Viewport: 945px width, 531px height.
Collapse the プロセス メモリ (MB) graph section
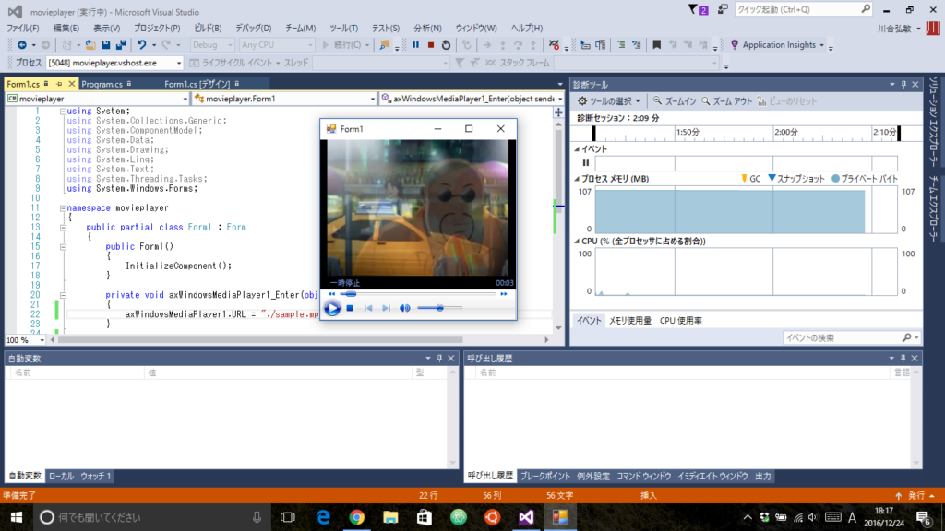click(578, 179)
